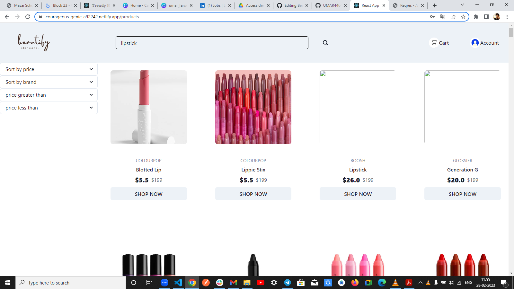This screenshot has height=289, width=514.
Task: Reload the page with the refresh icon
Action: pyautogui.click(x=28, y=17)
